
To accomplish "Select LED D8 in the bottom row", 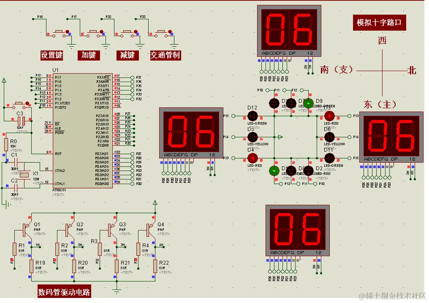I will [x=291, y=171].
